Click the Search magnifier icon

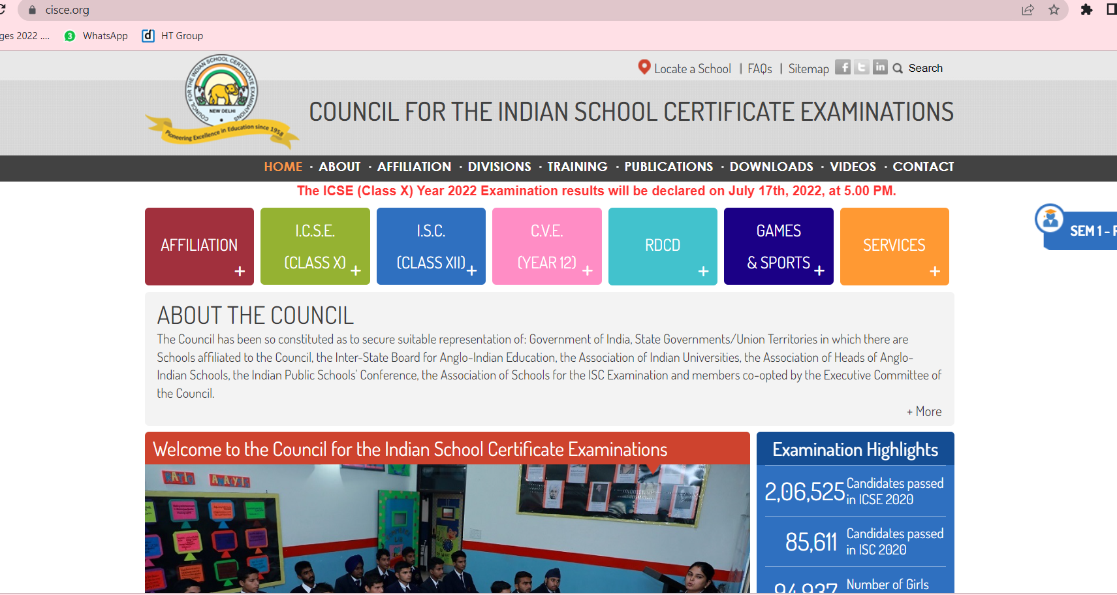click(x=899, y=68)
